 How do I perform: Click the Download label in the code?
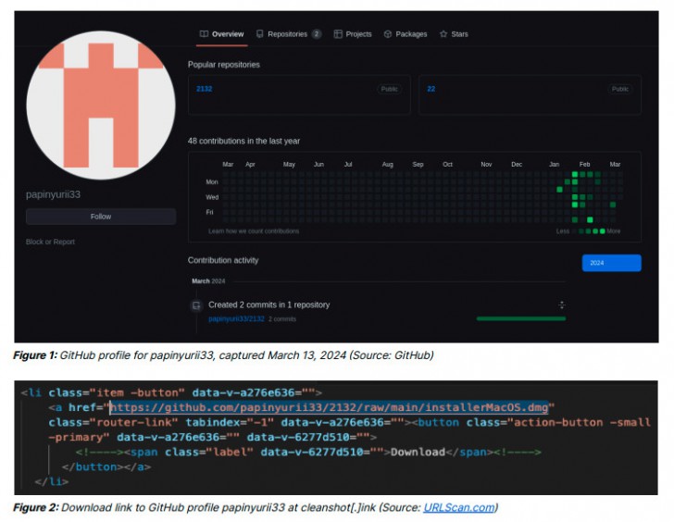pos(418,452)
